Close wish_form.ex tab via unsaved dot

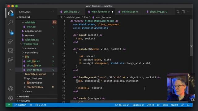tap(112, 12)
